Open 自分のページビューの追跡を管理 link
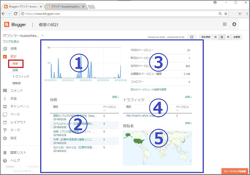Screen dimensions: 250x175 [x=148, y=89]
